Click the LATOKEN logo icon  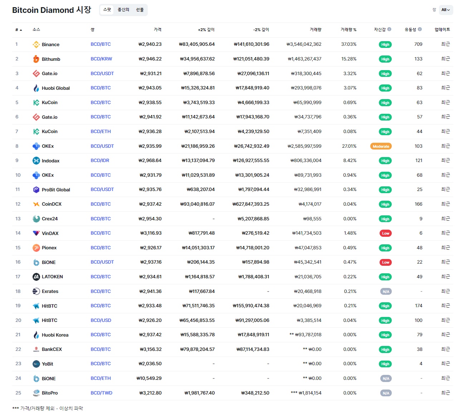click(36, 276)
